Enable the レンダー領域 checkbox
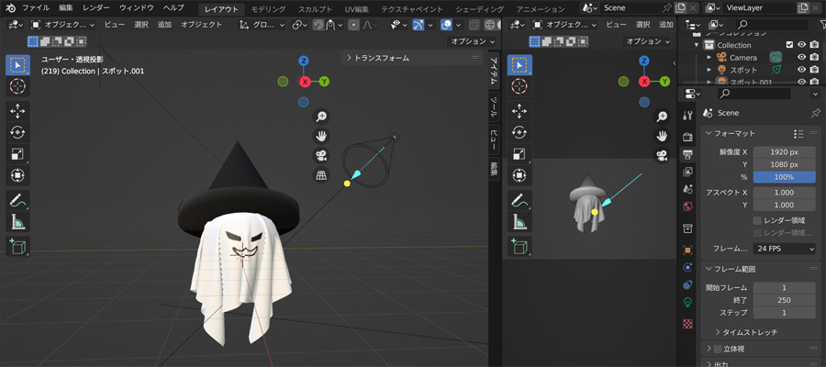This screenshot has width=826, height=367. click(x=757, y=220)
